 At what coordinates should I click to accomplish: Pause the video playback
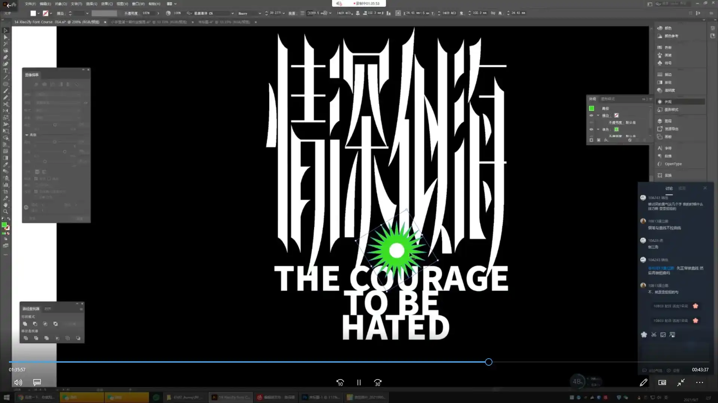359,382
